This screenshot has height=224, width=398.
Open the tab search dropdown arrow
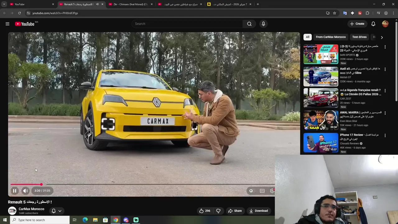4,4
